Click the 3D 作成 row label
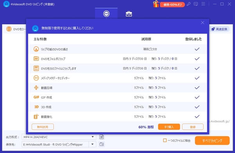235x153 pixels. (x=46, y=107)
